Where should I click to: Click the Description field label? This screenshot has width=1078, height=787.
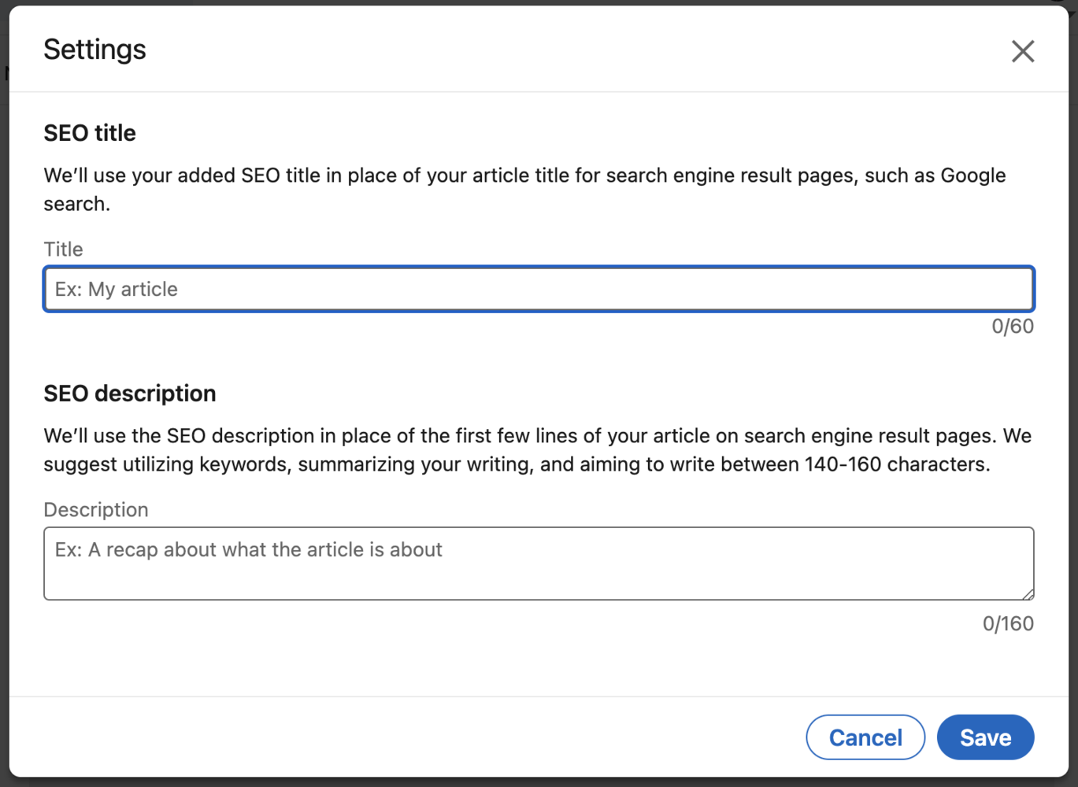(95, 510)
